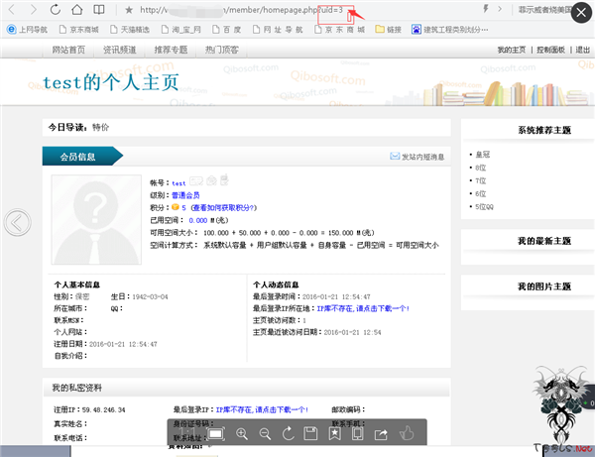Click the thumbs-up like icon
Screen dimensions: 595x457
(406, 434)
